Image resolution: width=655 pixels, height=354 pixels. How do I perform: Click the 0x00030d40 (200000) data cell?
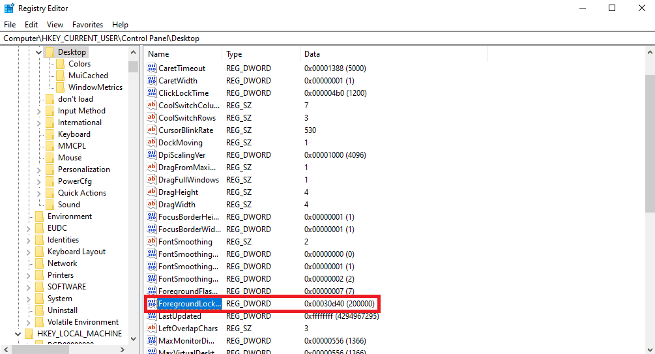coord(339,303)
